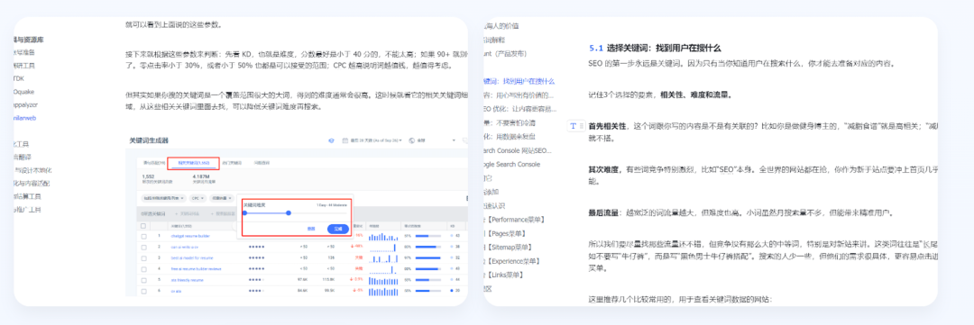Open the CPC filter dropdown
Screen dimensions: 974x325
tap(198, 198)
